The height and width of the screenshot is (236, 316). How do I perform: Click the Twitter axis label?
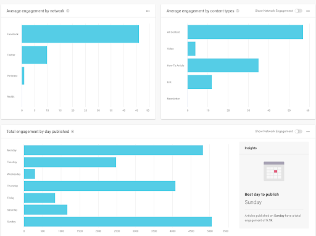coord(11,55)
